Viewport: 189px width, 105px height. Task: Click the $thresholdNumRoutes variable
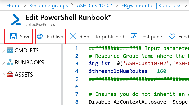click(118, 71)
